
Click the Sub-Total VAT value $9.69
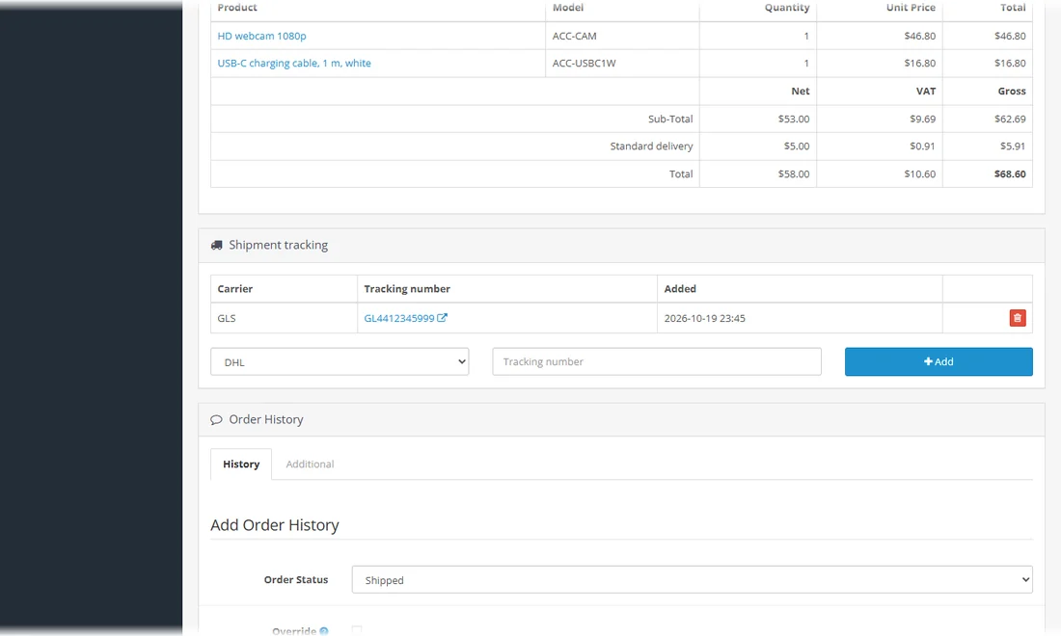pyautogui.click(x=922, y=119)
